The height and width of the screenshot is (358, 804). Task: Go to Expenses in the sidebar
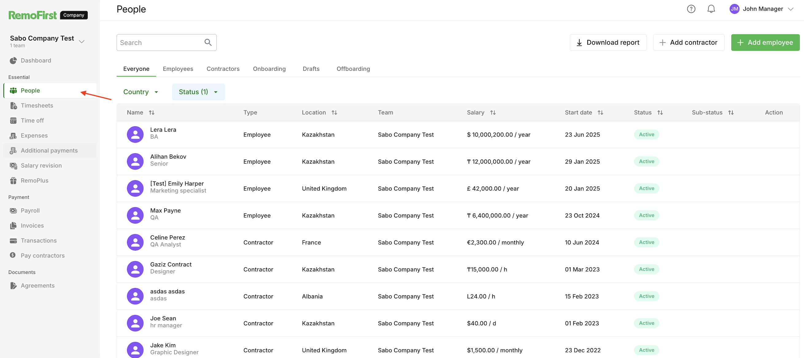coord(34,136)
